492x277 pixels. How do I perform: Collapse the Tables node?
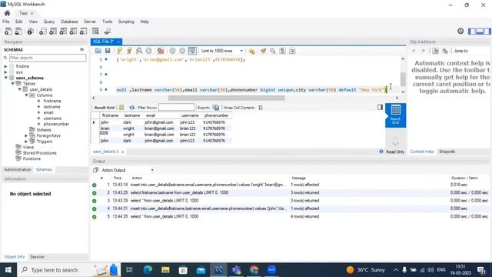click(x=13, y=84)
